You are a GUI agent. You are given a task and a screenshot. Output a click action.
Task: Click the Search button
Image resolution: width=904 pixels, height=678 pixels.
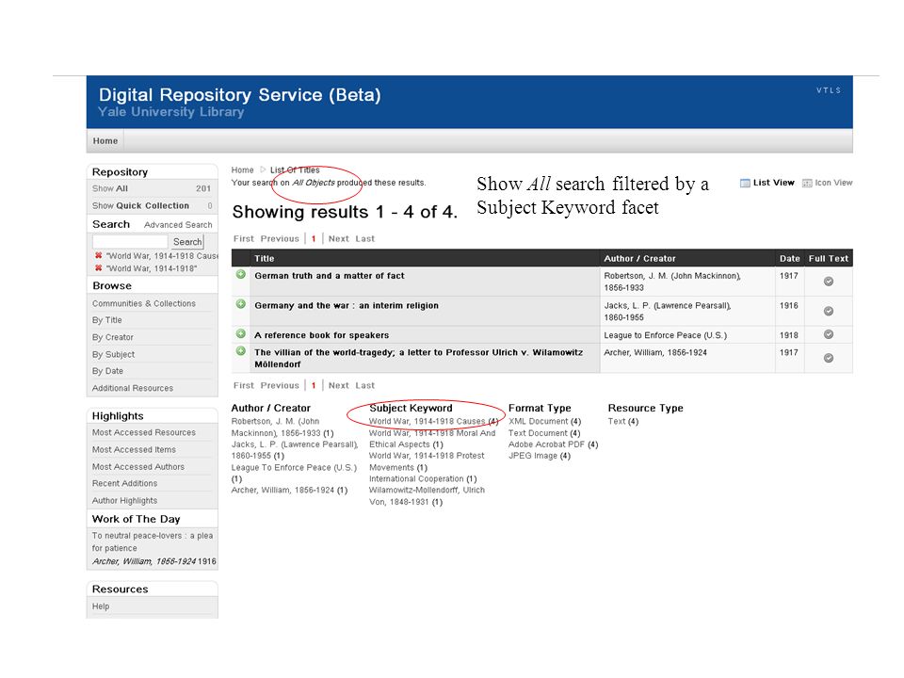[x=187, y=242]
